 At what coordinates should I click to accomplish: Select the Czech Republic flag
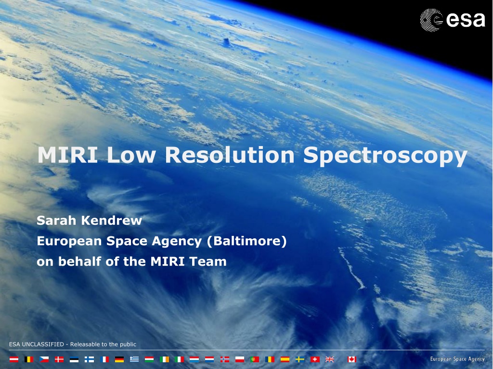pos(44,359)
